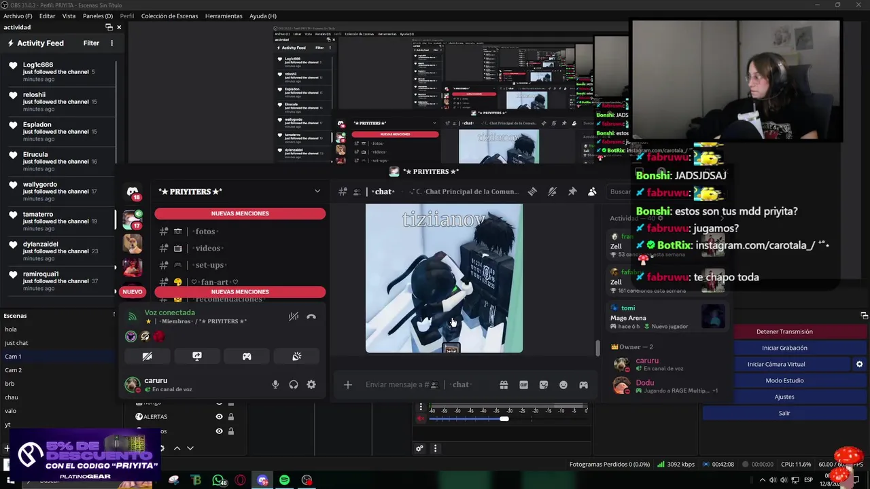Open the set-ups channel
The height and width of the screenshot is (489, 870).
pyautogui.click(x=209, y=266)
